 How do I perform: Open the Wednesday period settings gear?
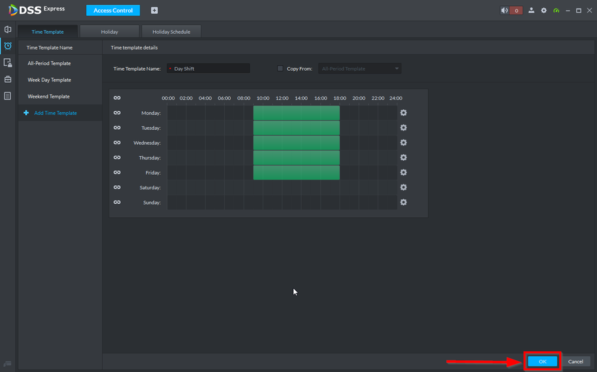point(403,142)
